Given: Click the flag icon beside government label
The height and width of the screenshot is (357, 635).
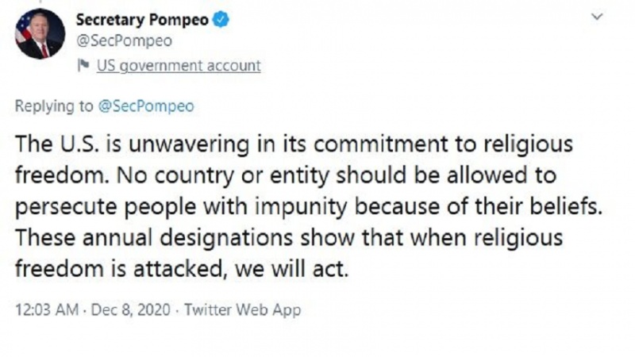Looking at the screenshot, I should [83, 65].
